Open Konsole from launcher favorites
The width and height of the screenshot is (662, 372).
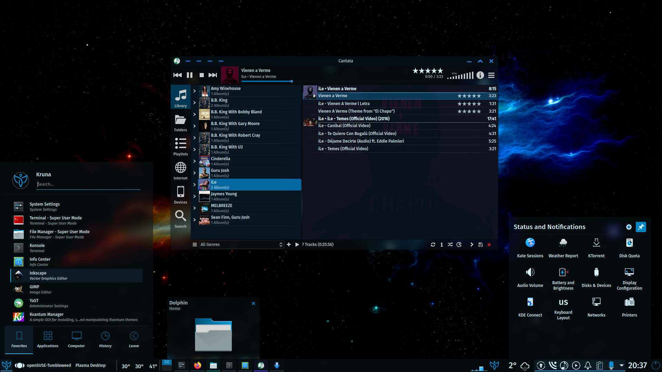coord(77,248)
